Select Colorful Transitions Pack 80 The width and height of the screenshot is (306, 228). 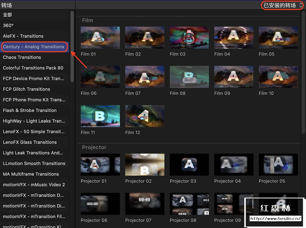(x=34, y=68)
